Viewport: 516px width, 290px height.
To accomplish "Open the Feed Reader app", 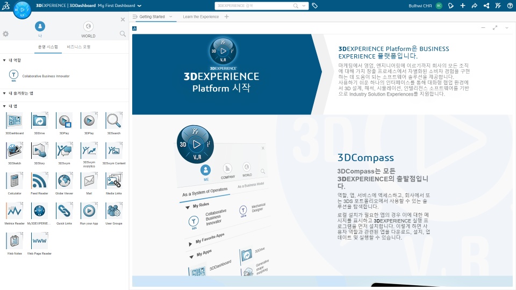I will [39, 181].
